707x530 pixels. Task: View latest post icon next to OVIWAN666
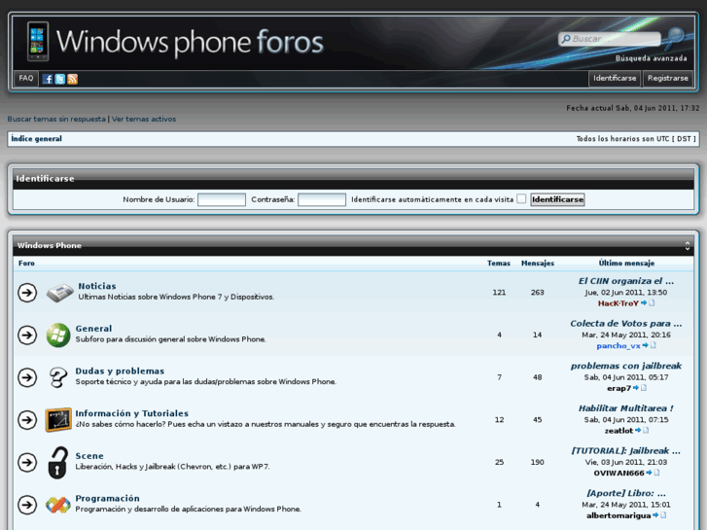(653, 473)
